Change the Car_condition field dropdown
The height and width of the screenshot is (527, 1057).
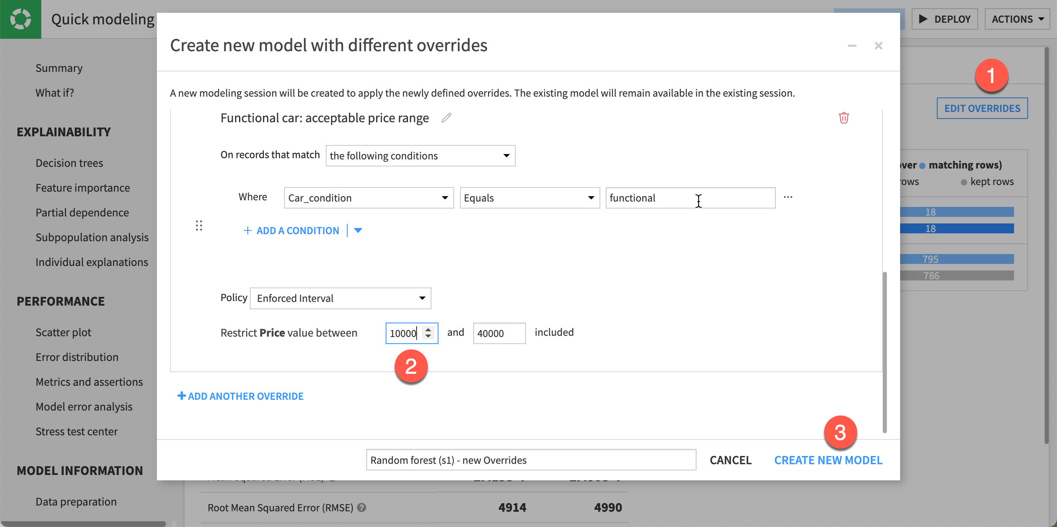coord(369,198)
